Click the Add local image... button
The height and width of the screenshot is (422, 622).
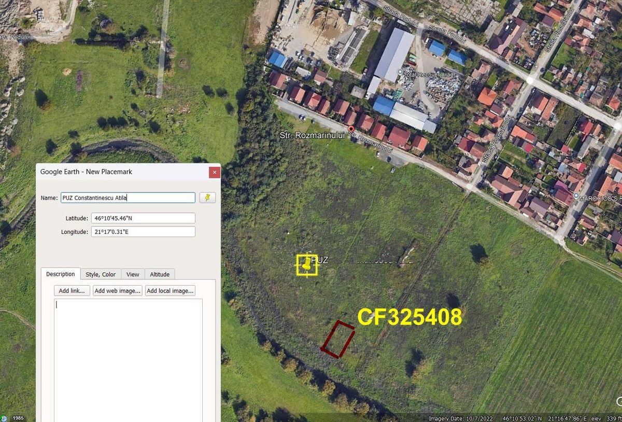pos(171,291)
